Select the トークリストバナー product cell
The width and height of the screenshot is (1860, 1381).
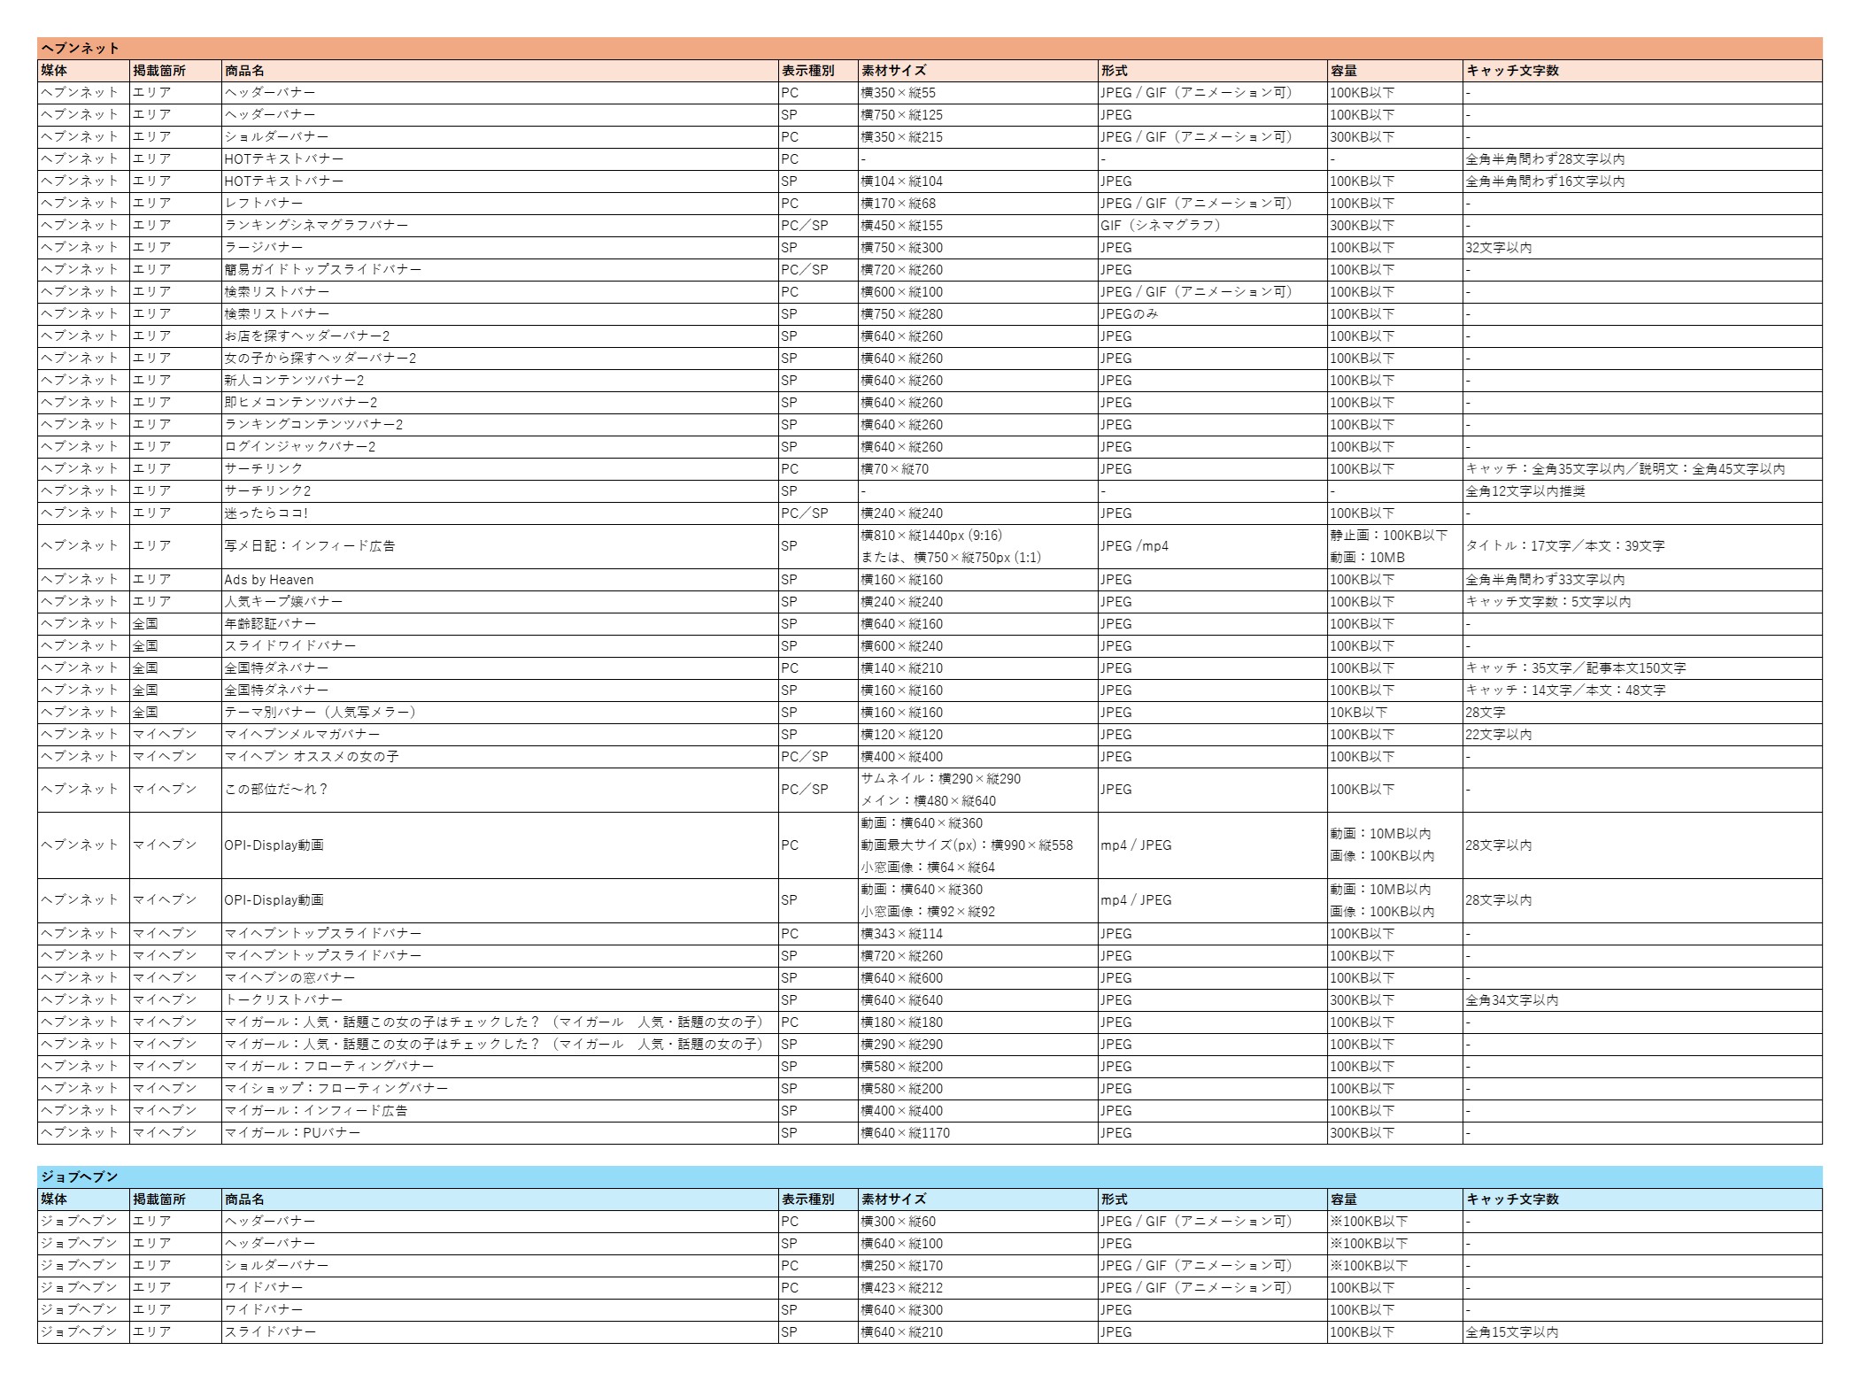pos(283,1000)
